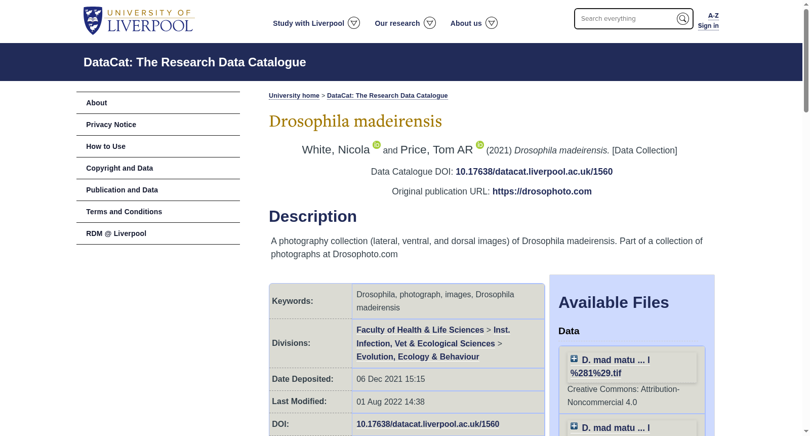The height and width of the screenshot is (436, 810).
Task: Click the Available Files heading
Action: (614, 302)
